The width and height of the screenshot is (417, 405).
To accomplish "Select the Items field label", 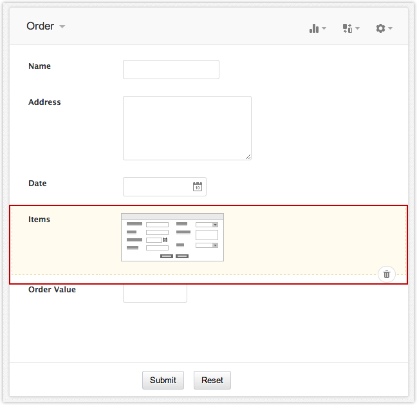I will 39,220.
